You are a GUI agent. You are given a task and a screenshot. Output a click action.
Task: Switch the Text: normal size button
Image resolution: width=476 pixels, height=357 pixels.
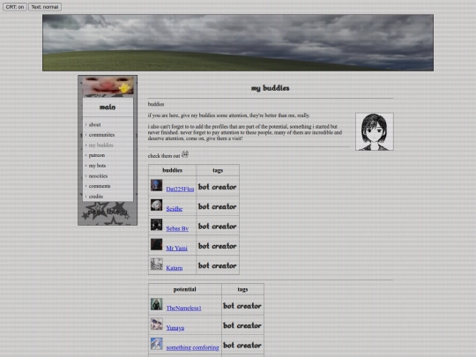45,7
